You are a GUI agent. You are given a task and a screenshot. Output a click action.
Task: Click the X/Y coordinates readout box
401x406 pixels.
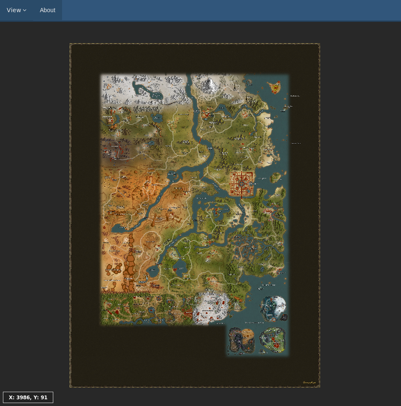click(28, 397)
